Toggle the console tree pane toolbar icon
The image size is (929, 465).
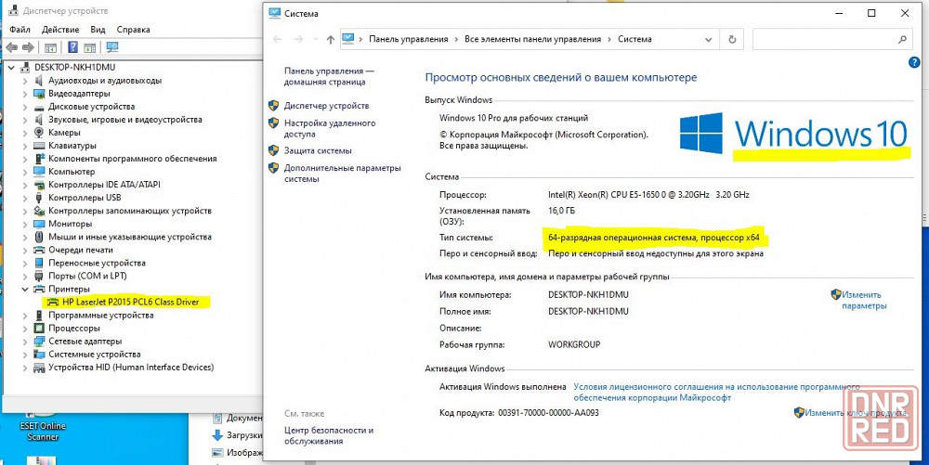click(x=50, y=47)
